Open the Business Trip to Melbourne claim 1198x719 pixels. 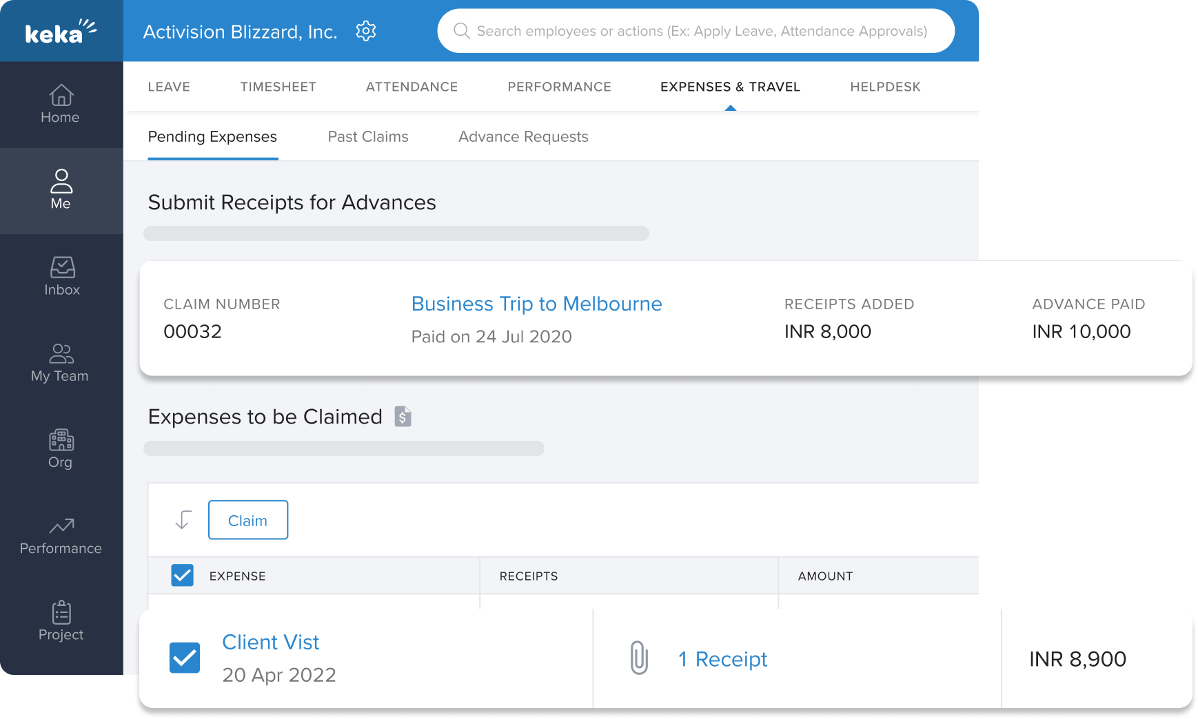pyautogui.click(x=536, y=304)
